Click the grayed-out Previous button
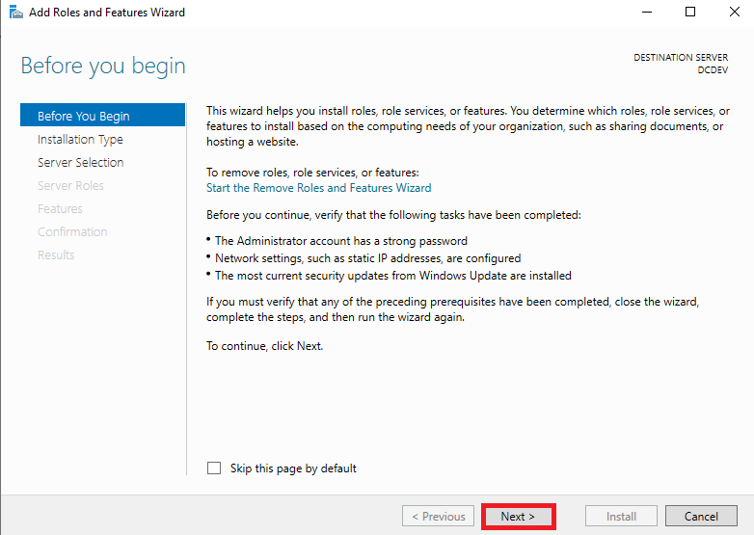The width and height of the screenshot is (754, 535). [438, 517]
